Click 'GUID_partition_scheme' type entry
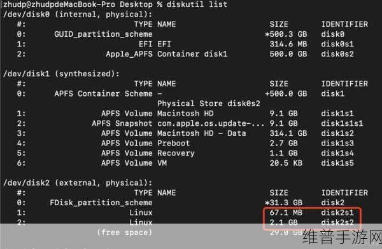 point(103,34)
